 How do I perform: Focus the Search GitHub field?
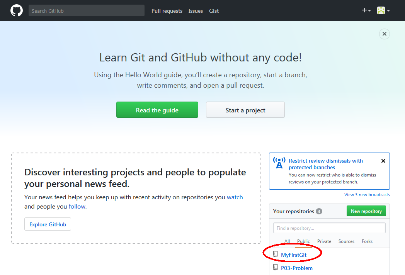tap(86, 11)
